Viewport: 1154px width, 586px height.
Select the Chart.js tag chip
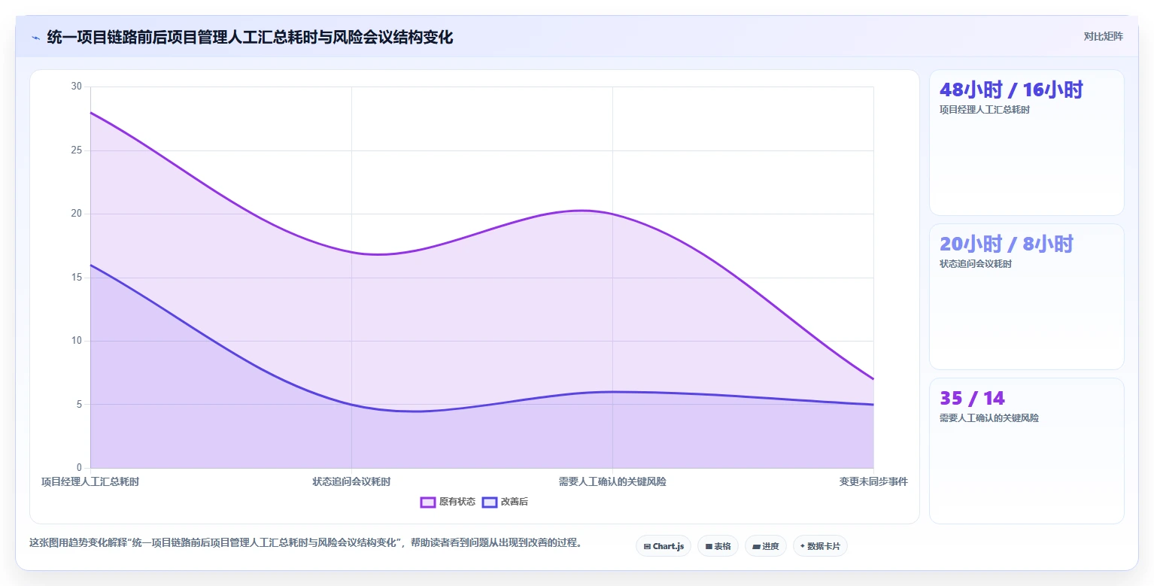(x=664, y=546)
